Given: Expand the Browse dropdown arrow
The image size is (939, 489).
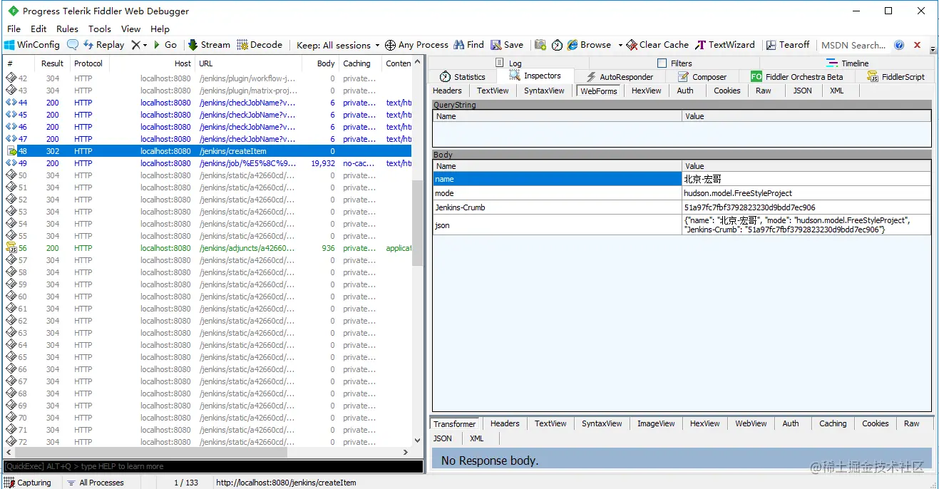Looking at the screenshot, I should [x=620, y=45].
